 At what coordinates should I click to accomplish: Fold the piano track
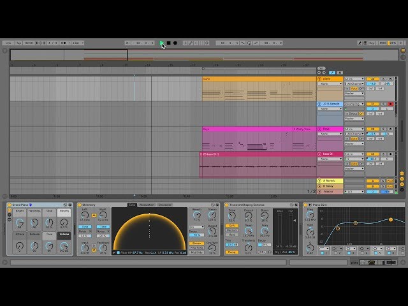(x=319, y=78)
